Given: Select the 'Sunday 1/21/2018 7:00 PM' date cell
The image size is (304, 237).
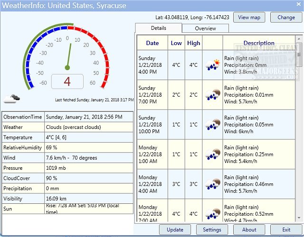Looking at the screenshot, I should click(x=152, y=95).
